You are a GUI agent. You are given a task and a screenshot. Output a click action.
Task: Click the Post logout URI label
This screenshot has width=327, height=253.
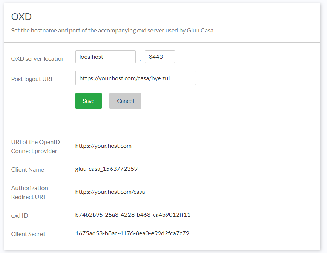tap(32, 79)
